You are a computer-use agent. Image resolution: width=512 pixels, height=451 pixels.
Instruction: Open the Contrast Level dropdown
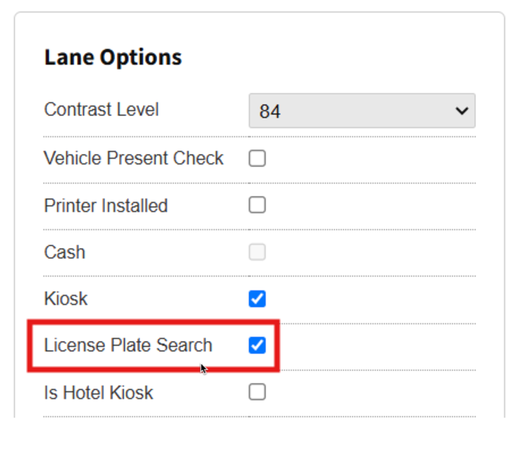click(361, 111)
